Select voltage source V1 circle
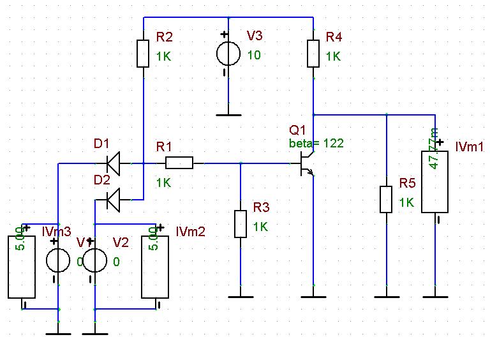This screenshot has width=490, height=337. click(x=58, y=260)
